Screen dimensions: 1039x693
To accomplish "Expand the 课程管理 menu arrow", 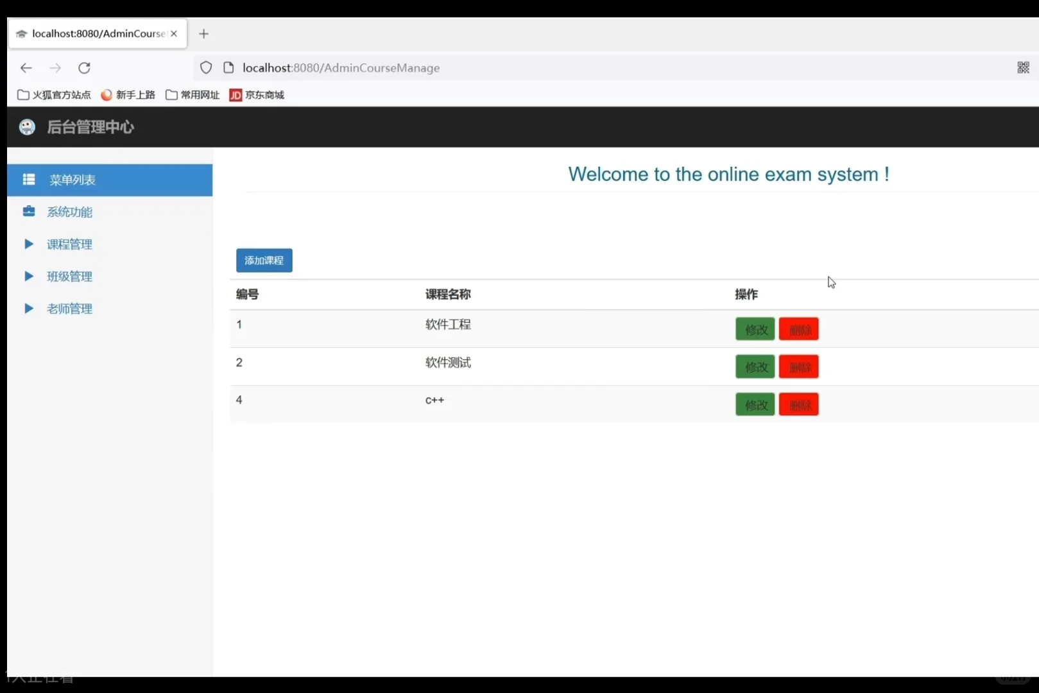I will tap(28, 244).
